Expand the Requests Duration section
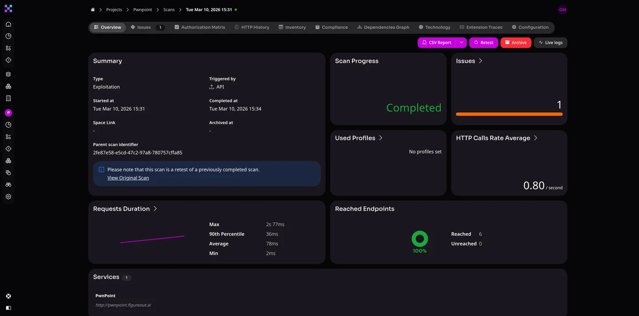Viewport: 639px width, 316px height. point(155,208)
